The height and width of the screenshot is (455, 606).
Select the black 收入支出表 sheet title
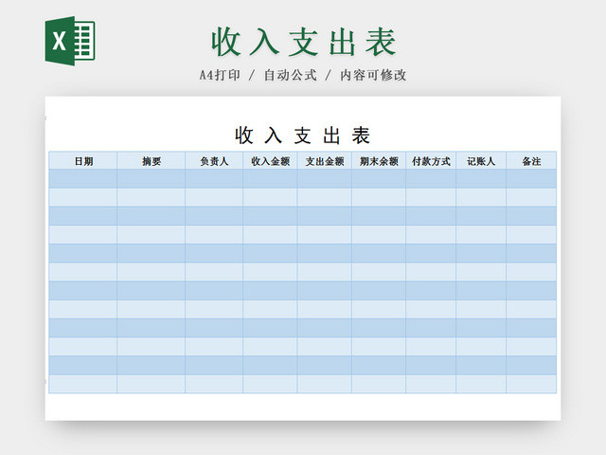pyautogui.click(x=303, y=136)
